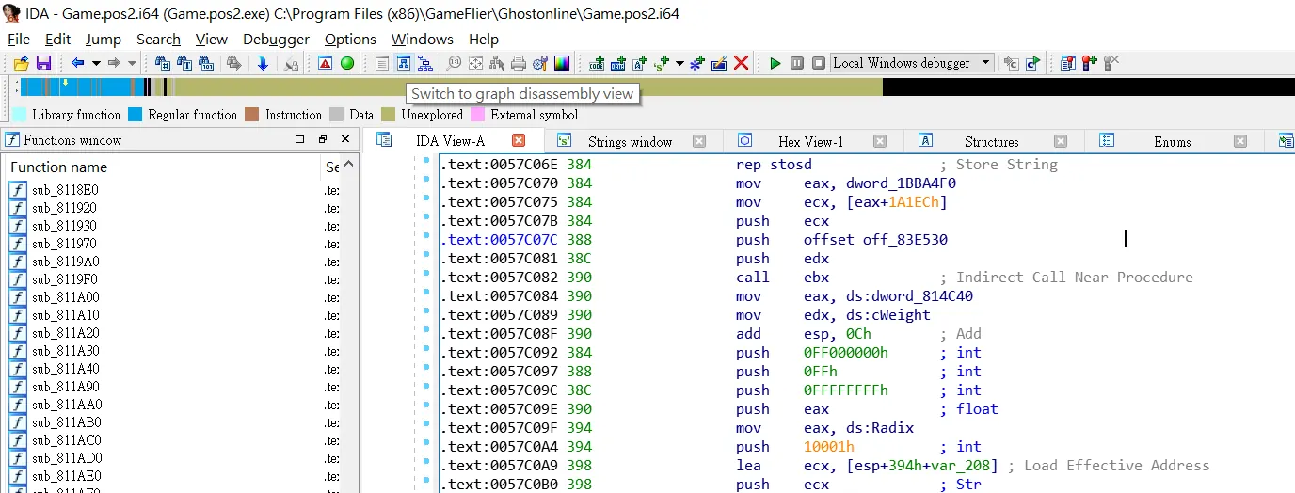
Task: Expand the back-history dropdown arrow
Action: [x=95, y=63]
